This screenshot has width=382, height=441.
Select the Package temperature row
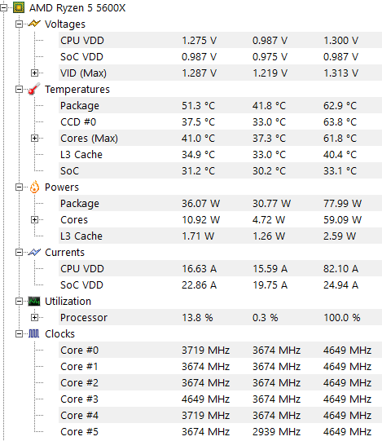point(220,105)
